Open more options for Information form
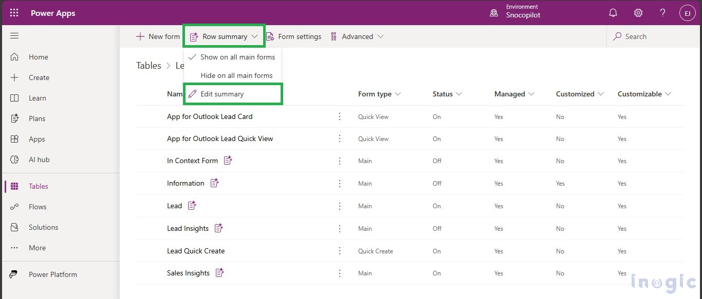702x299 pixels. 339,183
